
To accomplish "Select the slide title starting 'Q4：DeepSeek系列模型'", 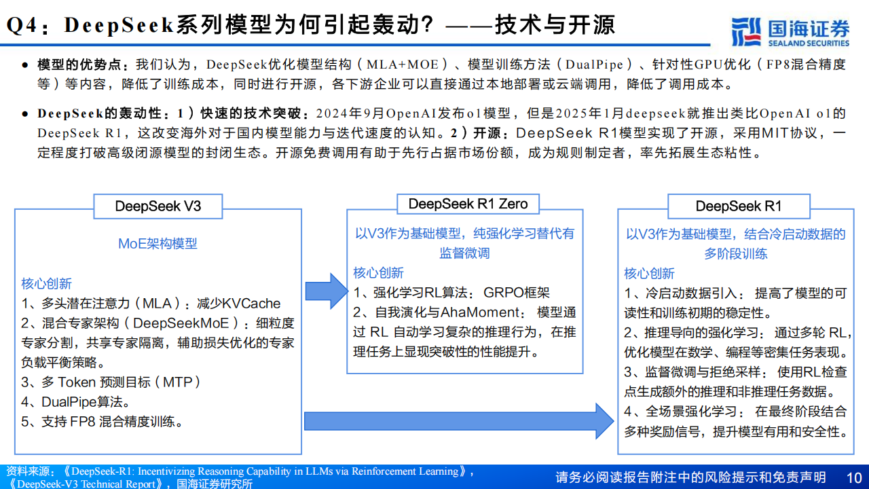I will (311, 25).
